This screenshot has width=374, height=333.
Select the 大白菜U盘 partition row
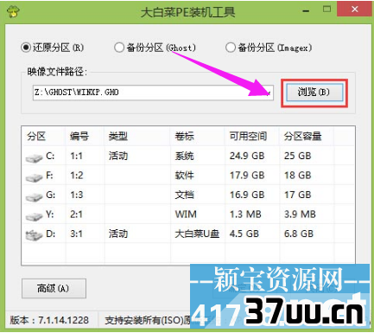point(188,234)
